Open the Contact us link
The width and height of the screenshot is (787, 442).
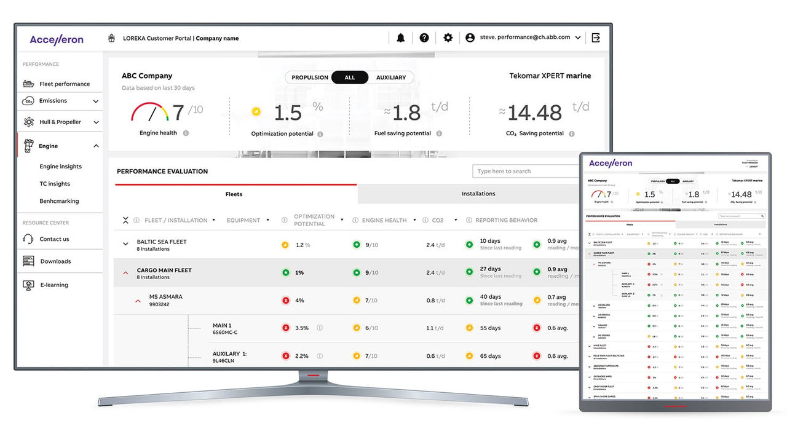click(x=54, y=239)
